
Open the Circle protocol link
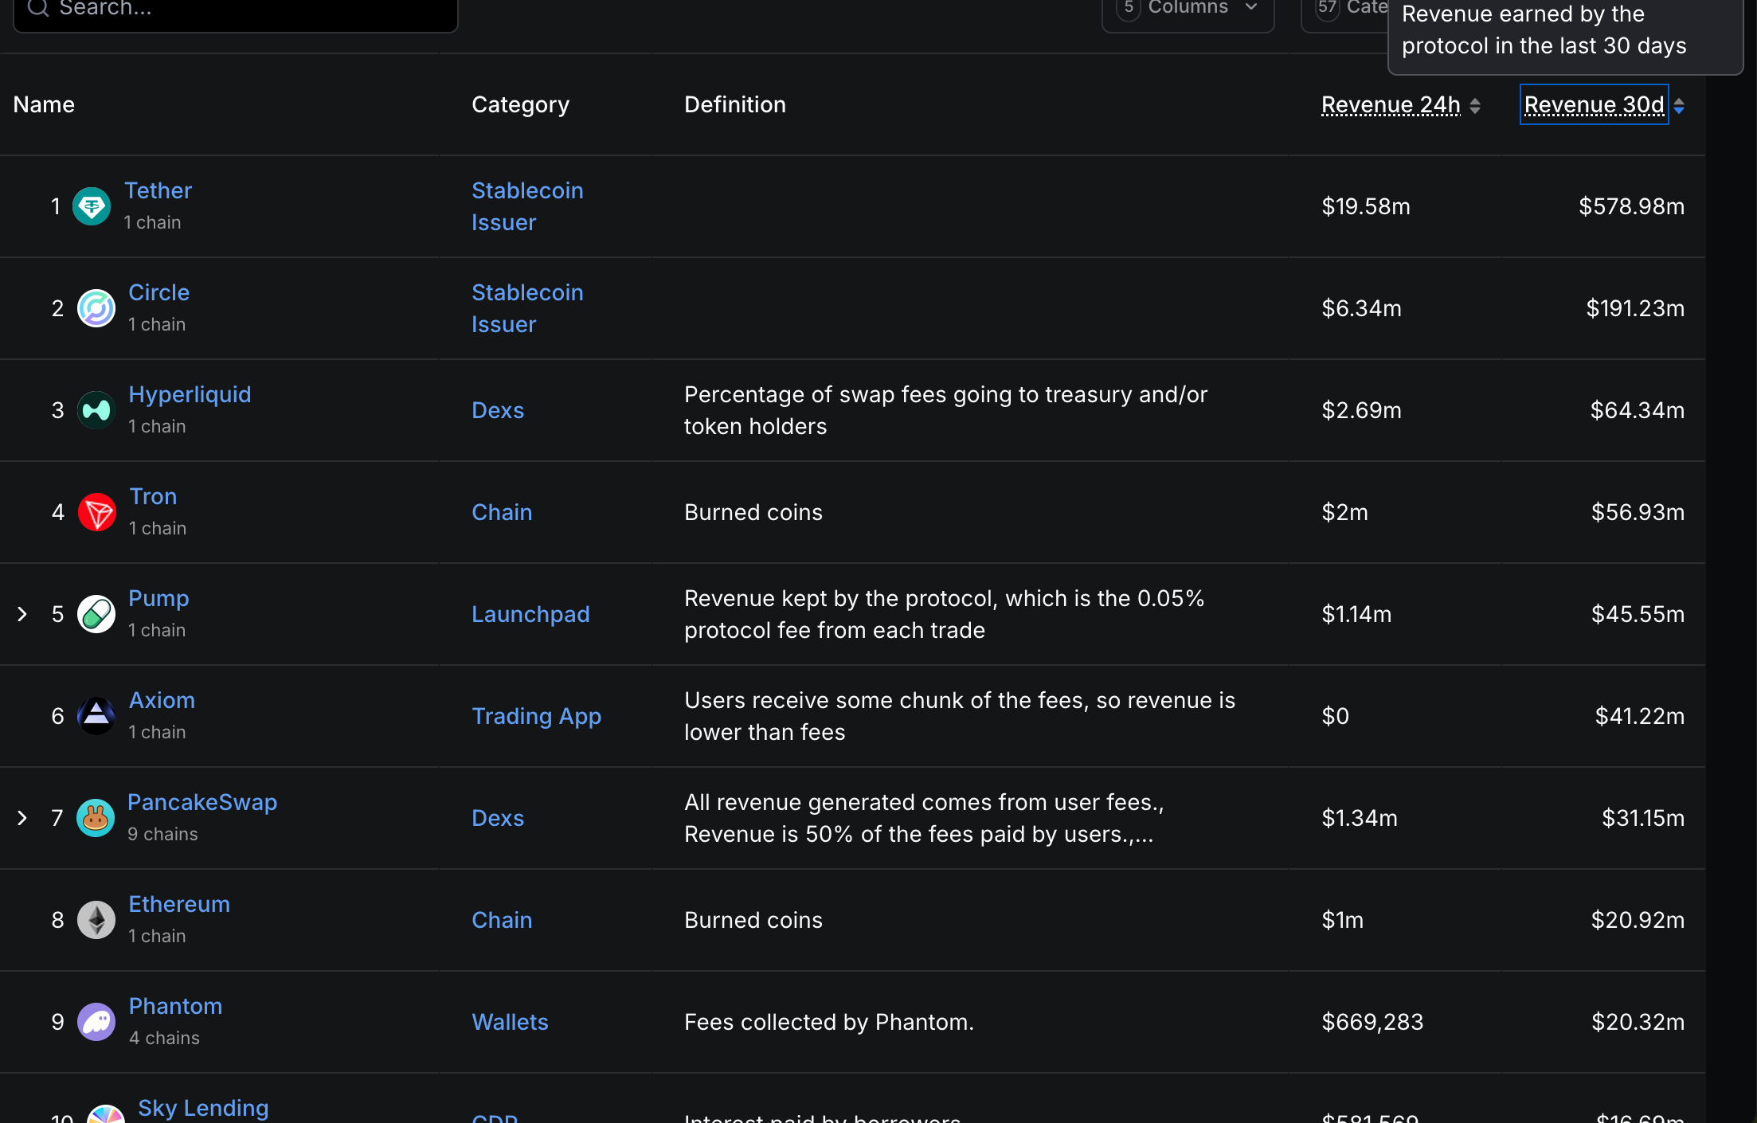click(x=158, y=292)
